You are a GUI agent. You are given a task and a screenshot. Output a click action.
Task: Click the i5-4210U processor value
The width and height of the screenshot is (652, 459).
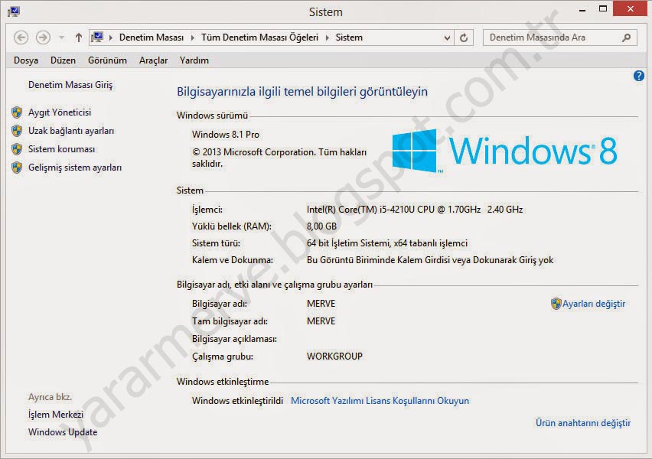tap(415, 210)
